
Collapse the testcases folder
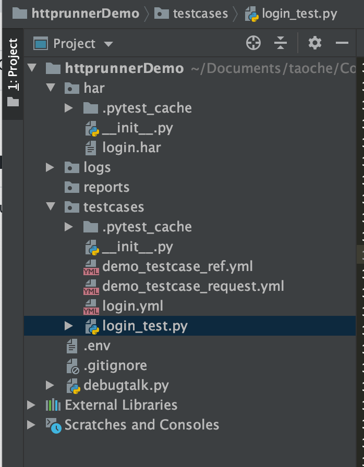coord(50,206)
